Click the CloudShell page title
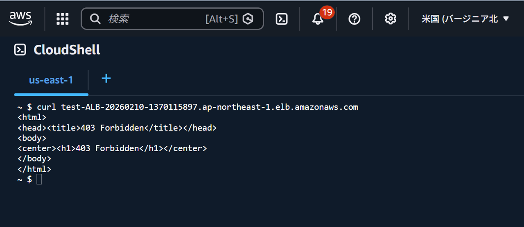Viewport: 524px width, 227px height. (x=67, y=50)
